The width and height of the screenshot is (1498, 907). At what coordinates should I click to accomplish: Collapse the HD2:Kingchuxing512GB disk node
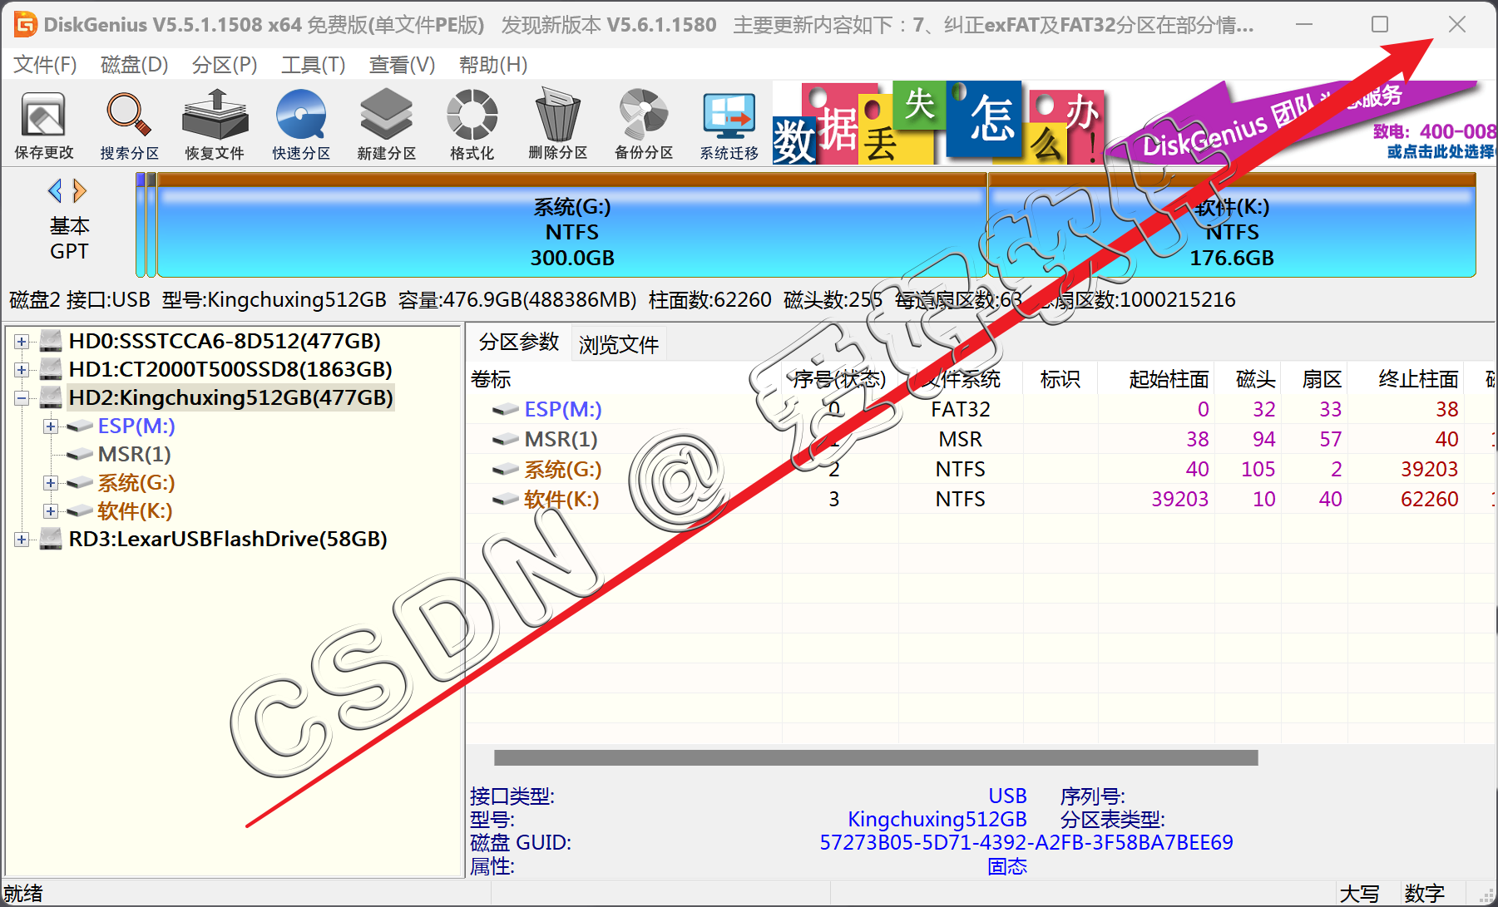22,398
